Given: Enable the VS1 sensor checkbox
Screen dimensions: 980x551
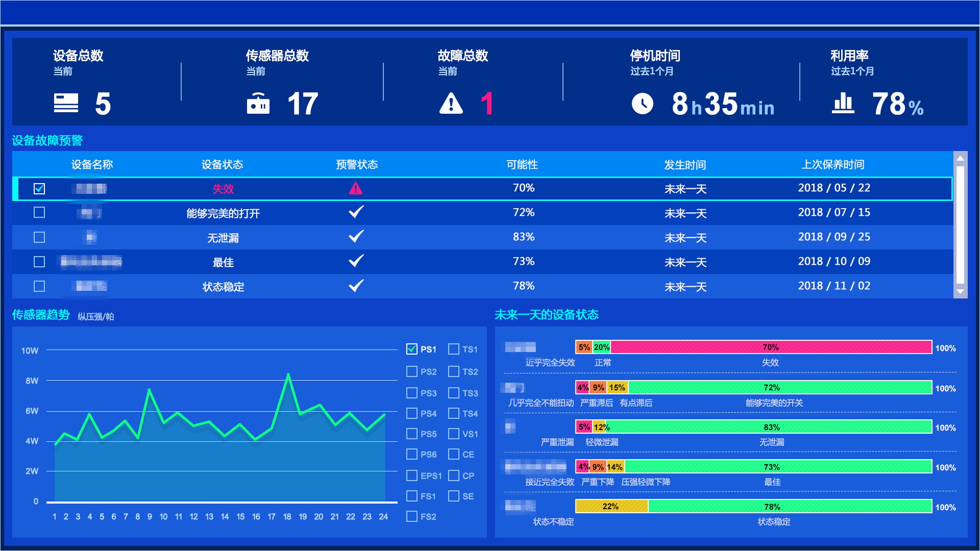Looking at the screenshot, I should coord(454,433).
